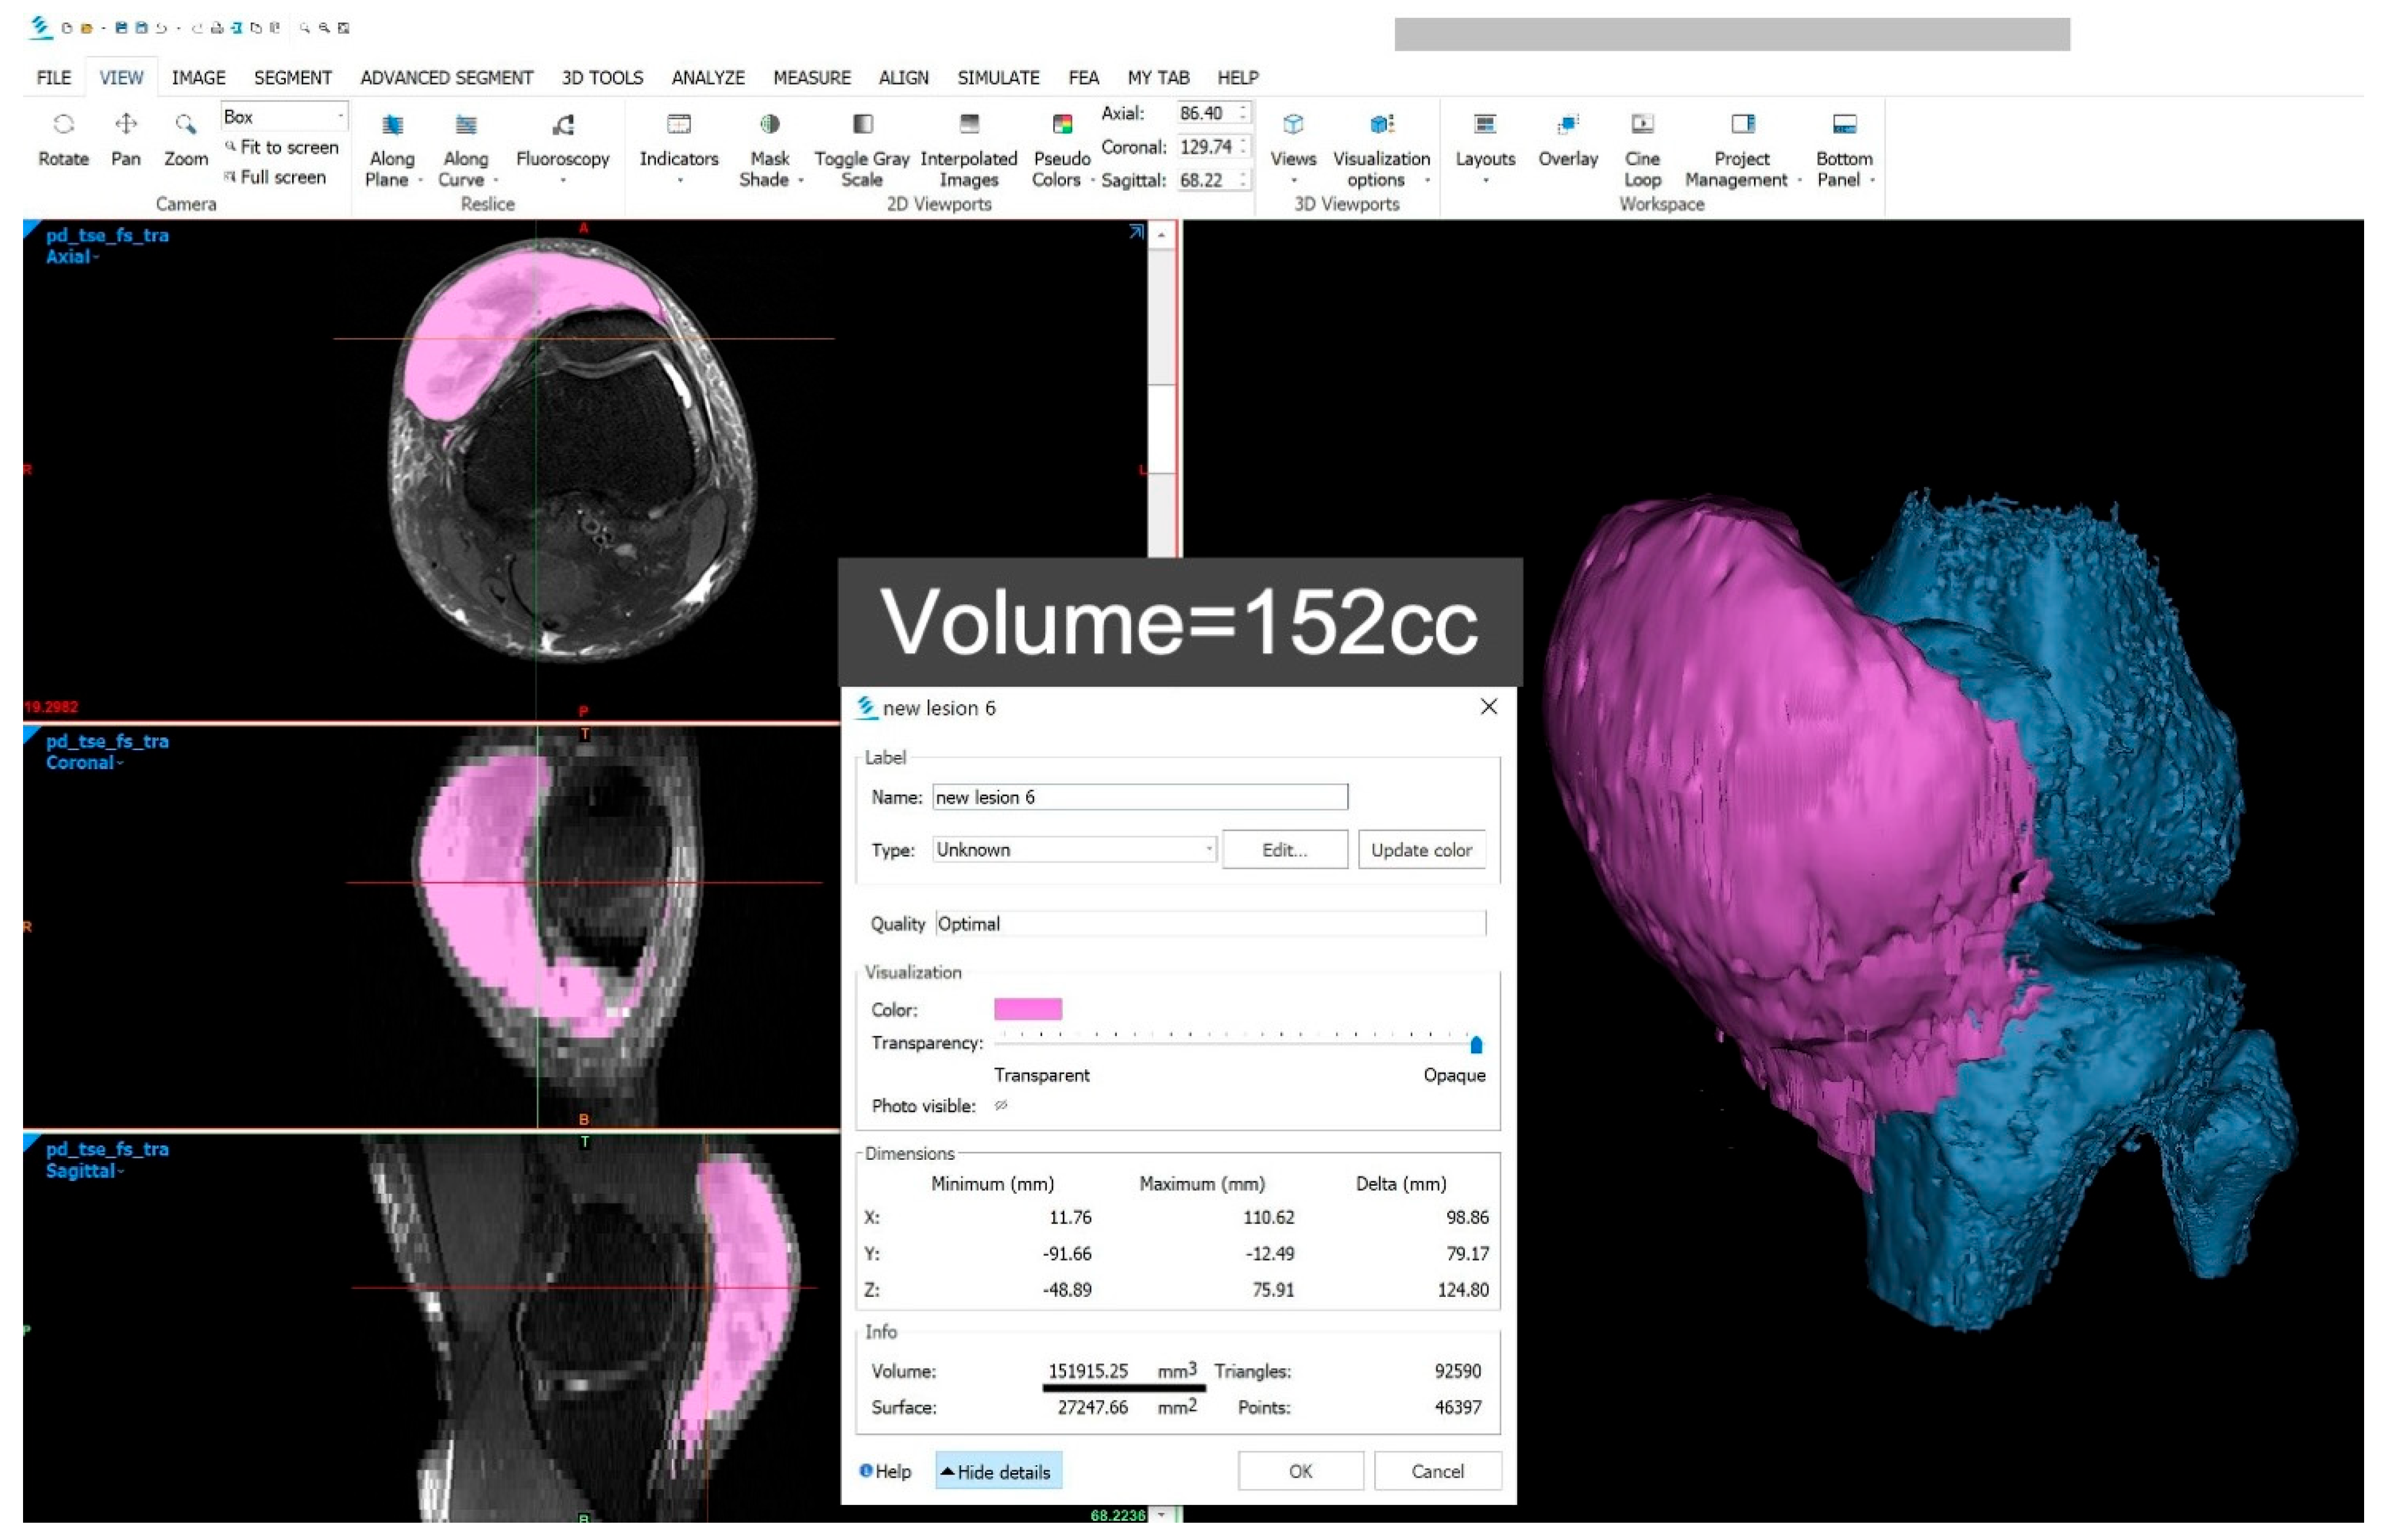Open the SEGMENT ribbon tab

pos(292,77)
